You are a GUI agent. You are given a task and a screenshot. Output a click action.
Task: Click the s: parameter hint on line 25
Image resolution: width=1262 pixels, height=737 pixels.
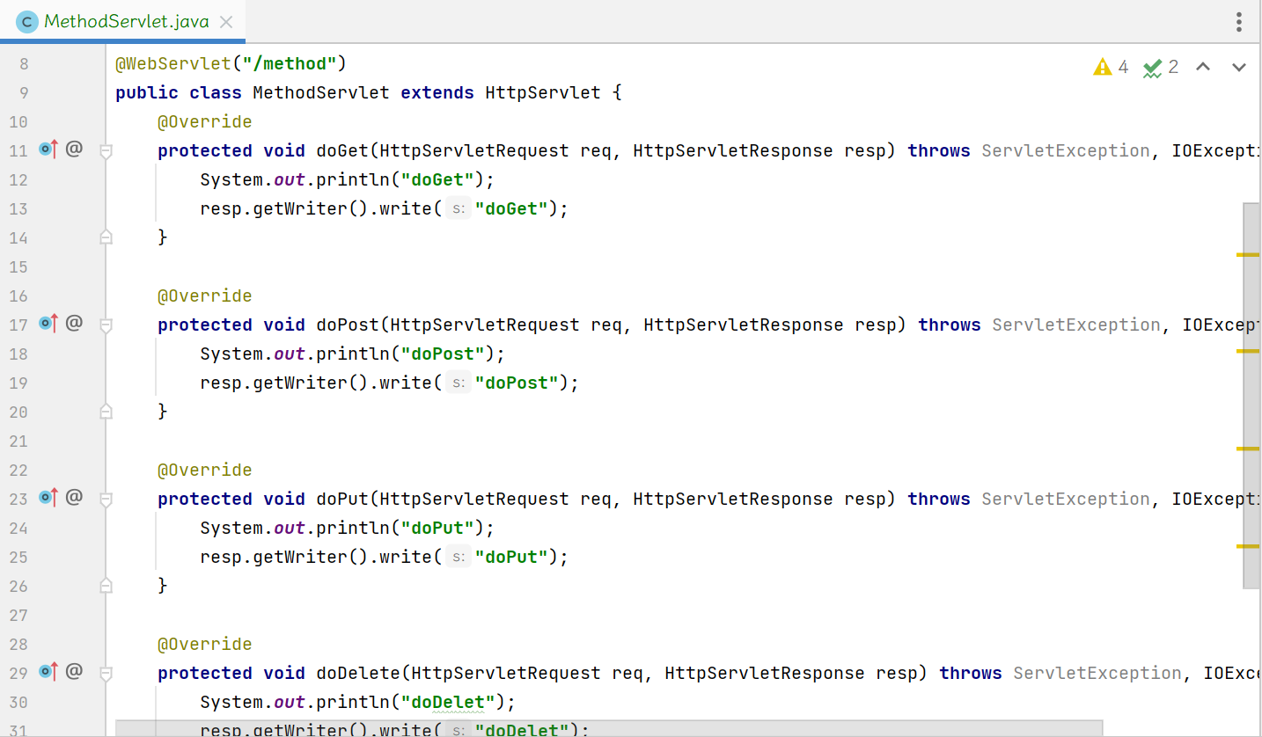coord(458,558)
